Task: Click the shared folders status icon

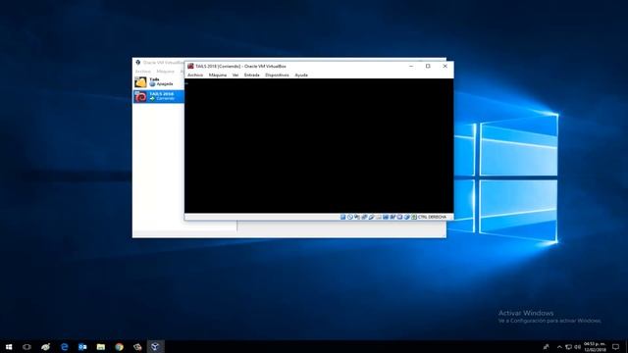Action: coord(379,217)
